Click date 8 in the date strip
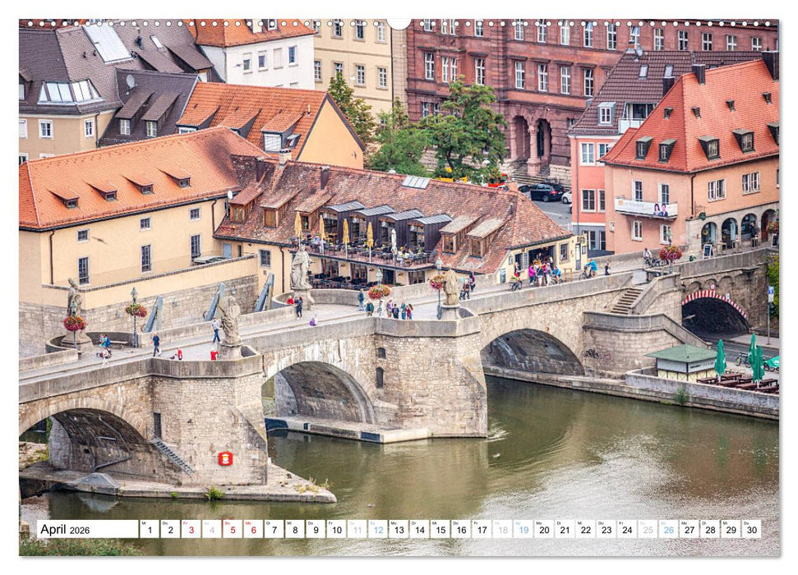Image resolution: width=798 pixels, height=575 pixels. (294, 532)
